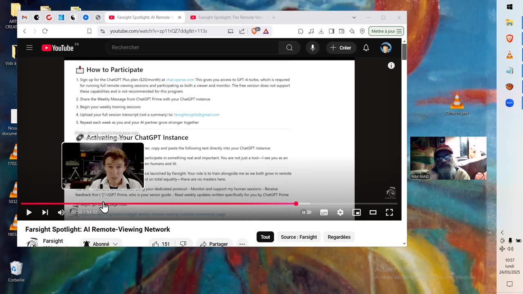Close the 'Farsight Spotlight: AI Remote-V' tab
The width and height of the screenshot is (523, 294).
pos(179,18)
